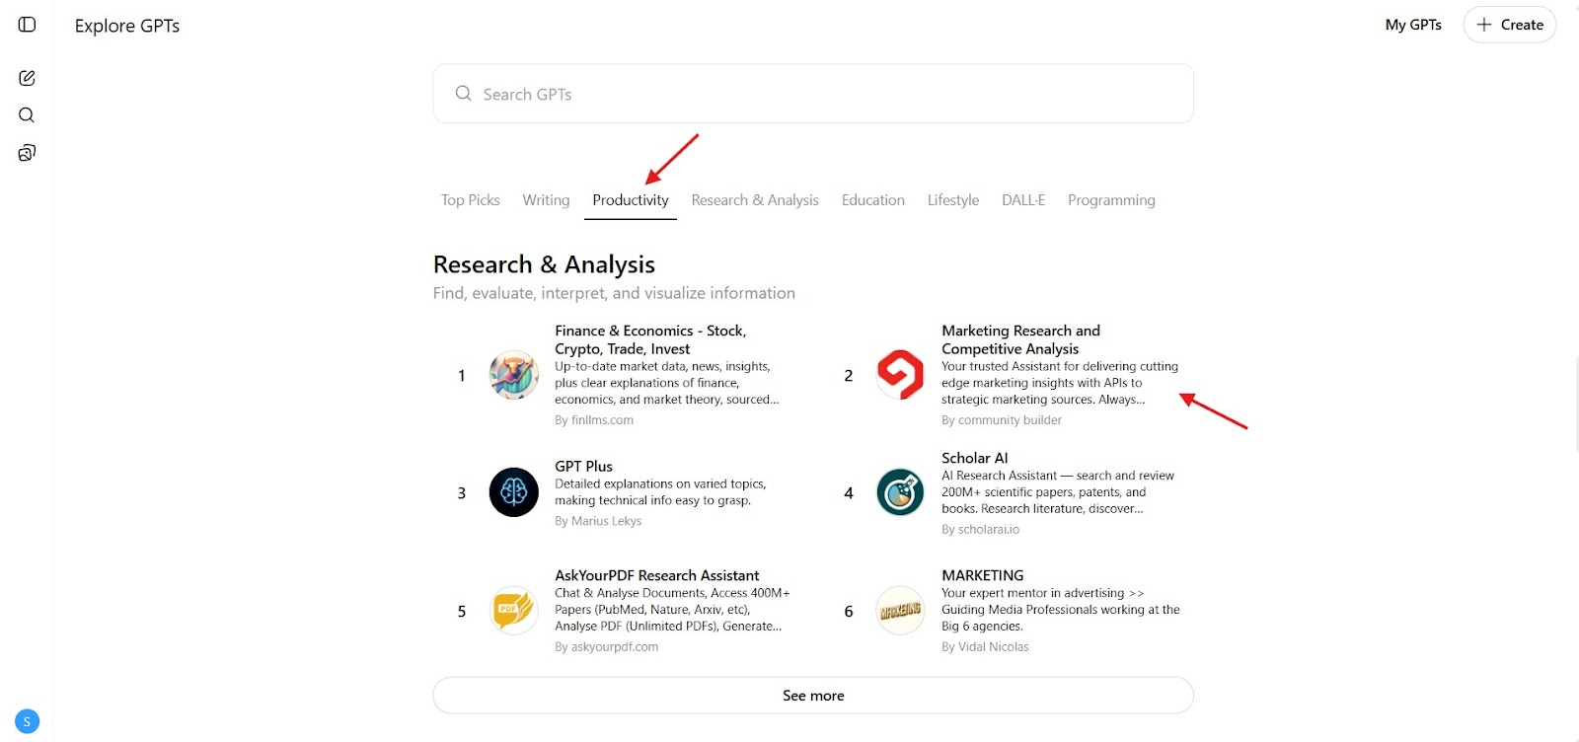Viewport: 1579px width, 742px height.
Task: Open My GPTs
Action: coord(1413,25)
